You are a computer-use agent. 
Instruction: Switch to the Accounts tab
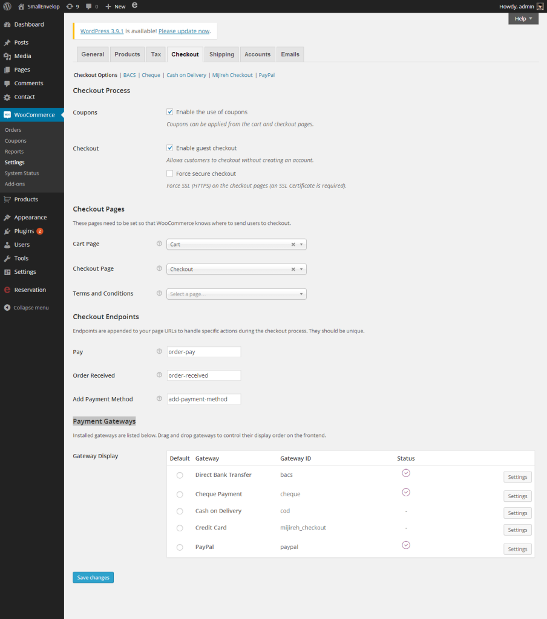tap(258, 54)
